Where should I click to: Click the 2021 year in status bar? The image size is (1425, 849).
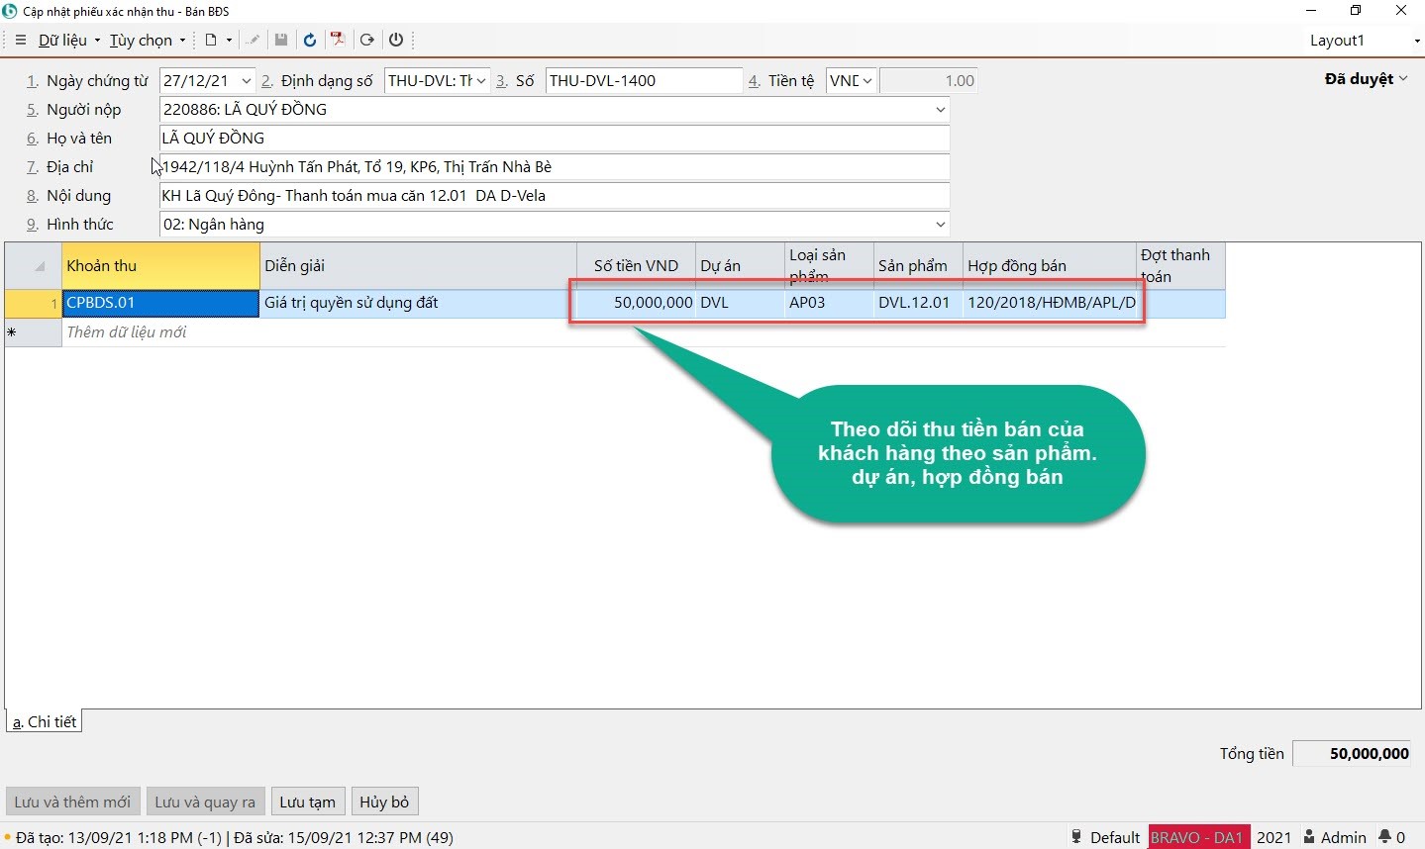click(1273, 837)
